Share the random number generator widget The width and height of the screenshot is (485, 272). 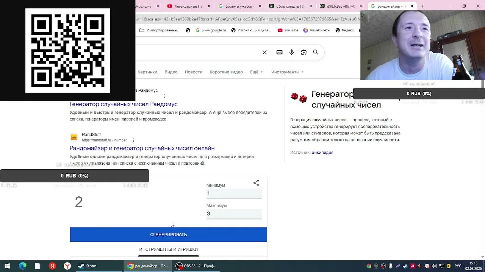(256, 183)
